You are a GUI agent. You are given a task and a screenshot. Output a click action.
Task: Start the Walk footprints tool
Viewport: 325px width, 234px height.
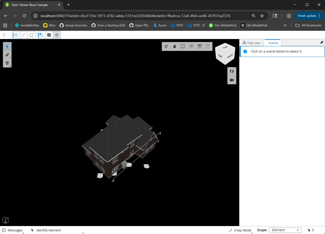(x=232, y=71)
